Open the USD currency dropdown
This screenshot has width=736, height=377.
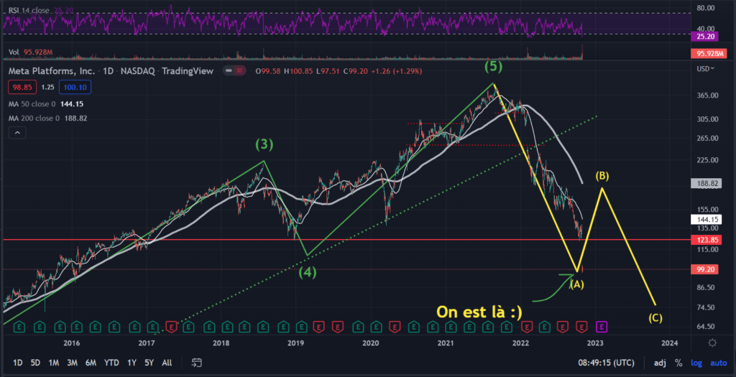click(704, 68)
